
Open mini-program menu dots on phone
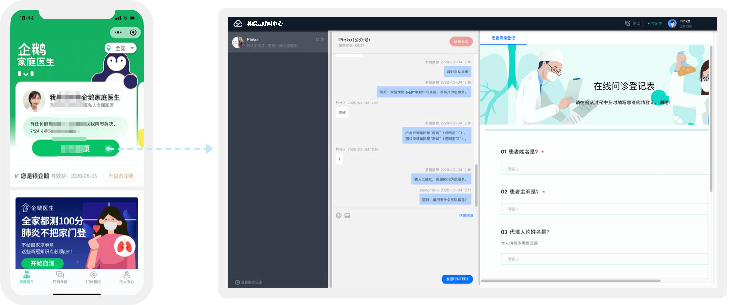coord(118,32)
